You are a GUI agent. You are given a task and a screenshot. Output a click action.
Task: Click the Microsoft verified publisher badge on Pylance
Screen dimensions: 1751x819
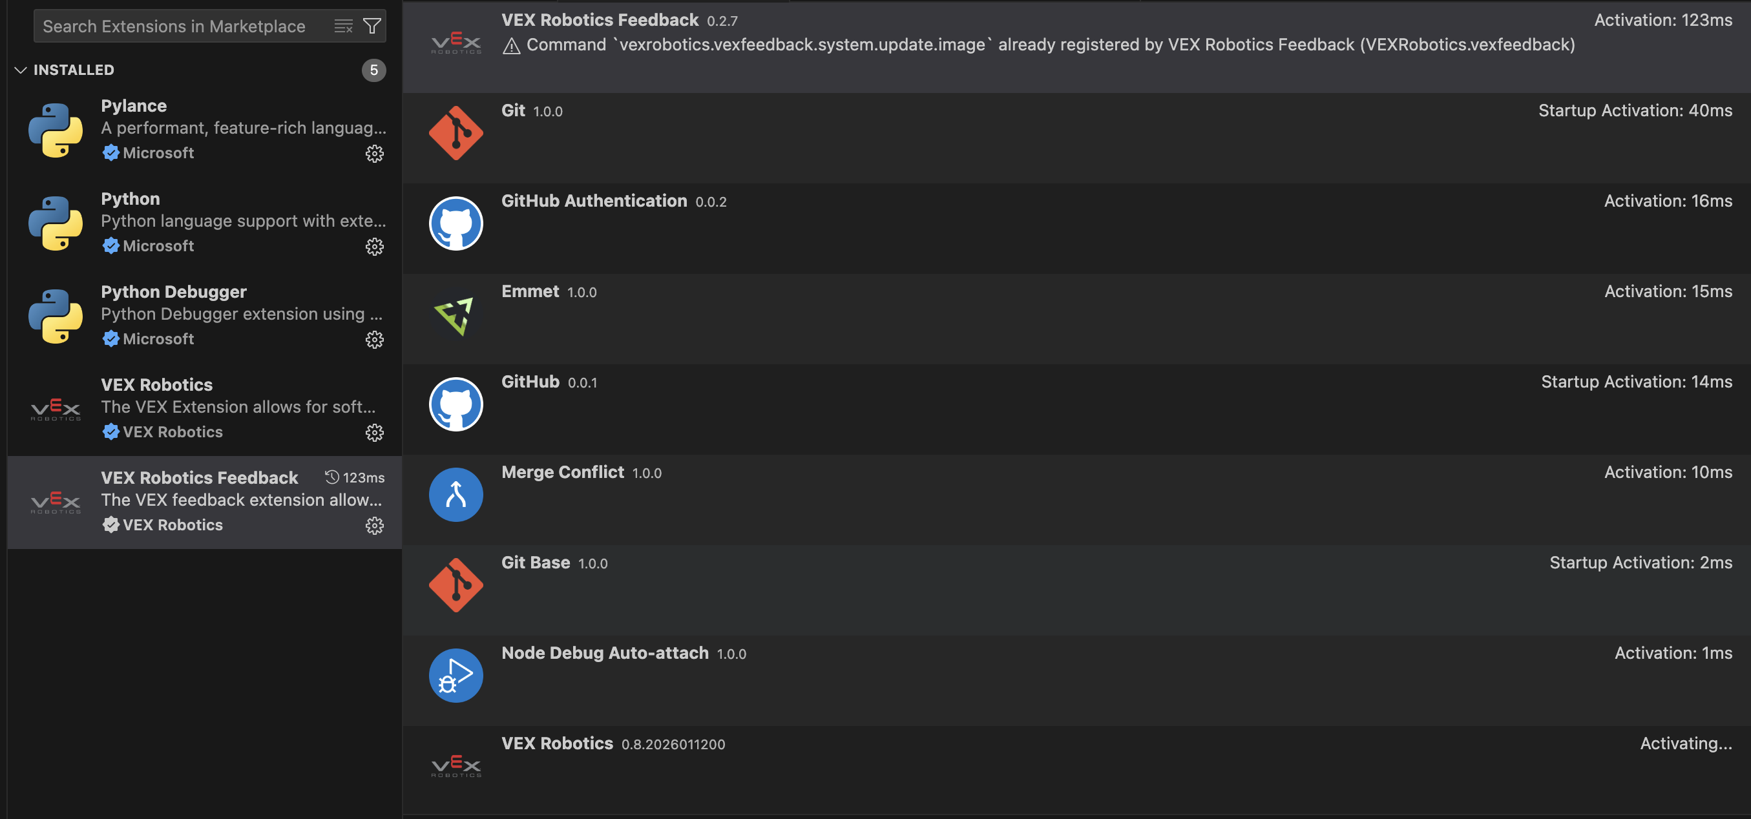pyautogui.click(x=110, y=152)
